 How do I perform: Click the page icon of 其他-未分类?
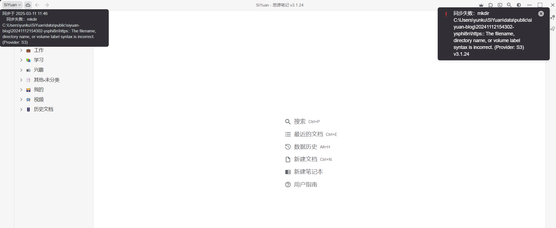[x=28, y=80]
